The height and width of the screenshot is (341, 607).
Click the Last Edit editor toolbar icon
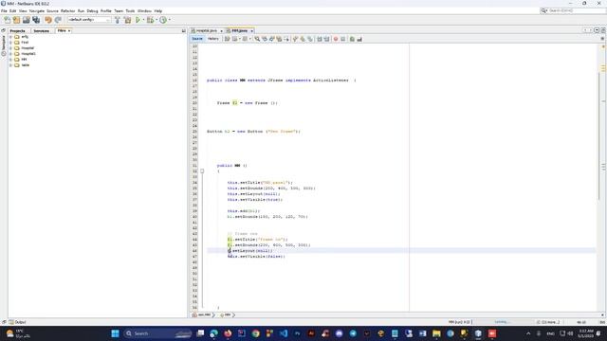pyautogui.click(x=228, y=39)
